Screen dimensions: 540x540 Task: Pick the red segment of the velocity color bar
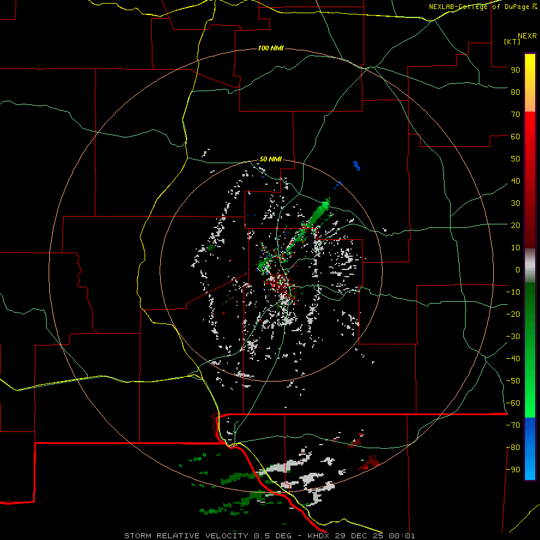(x=530, y=180)
